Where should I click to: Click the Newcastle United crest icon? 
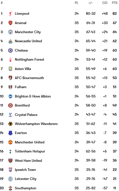(10, 41)
